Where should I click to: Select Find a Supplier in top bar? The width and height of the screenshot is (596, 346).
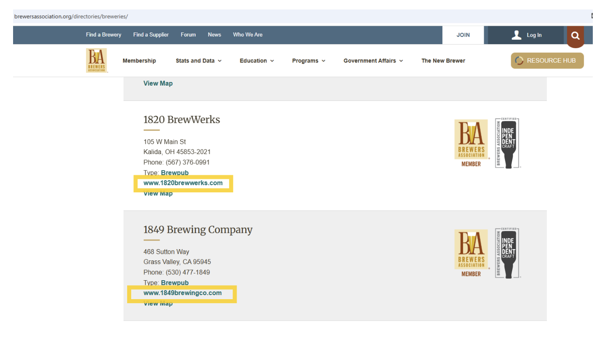coord(151,35)
